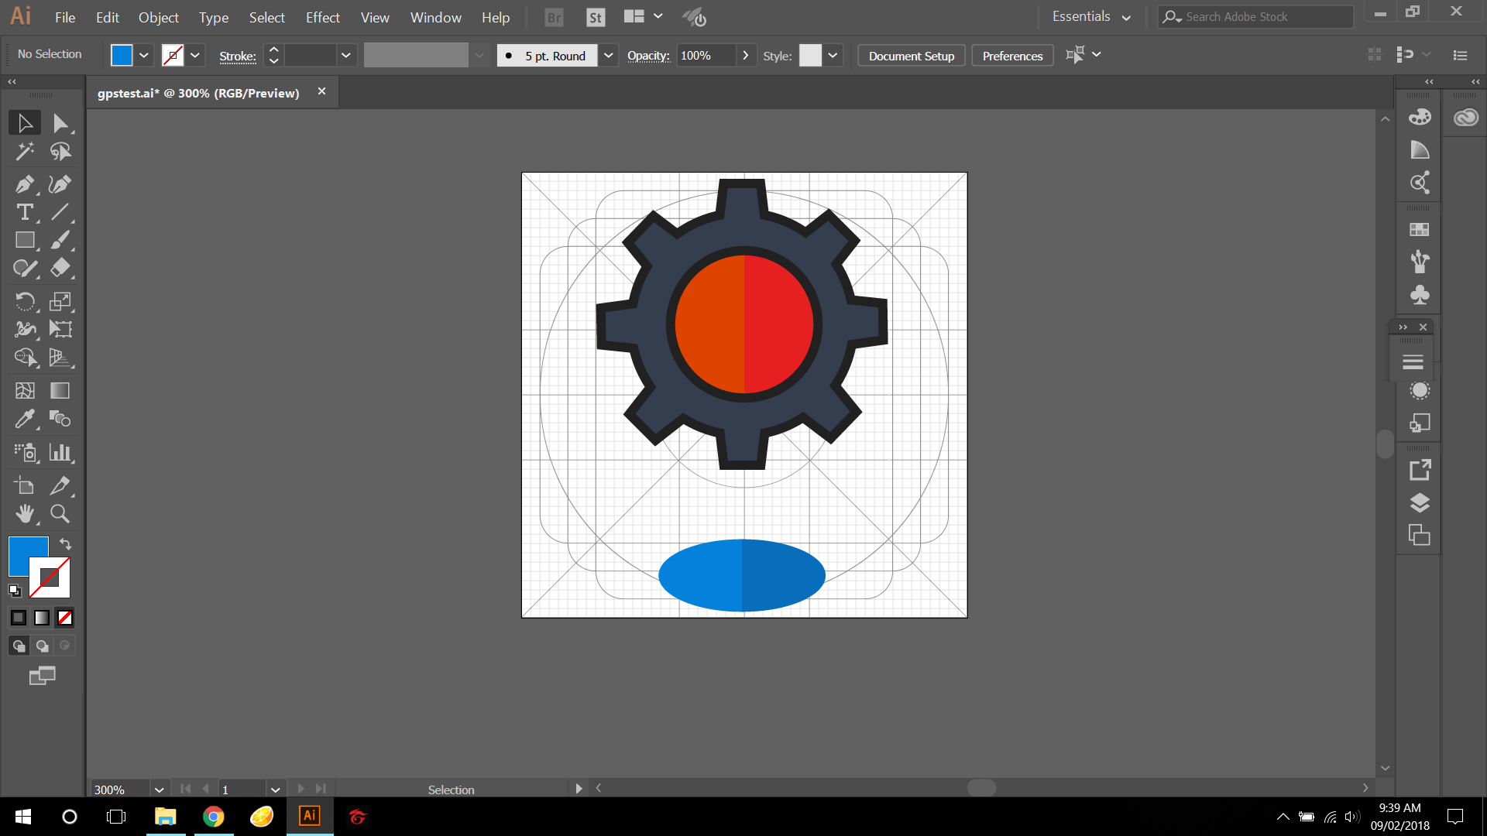Click the Document Setup button

click(x=911, y=56)
